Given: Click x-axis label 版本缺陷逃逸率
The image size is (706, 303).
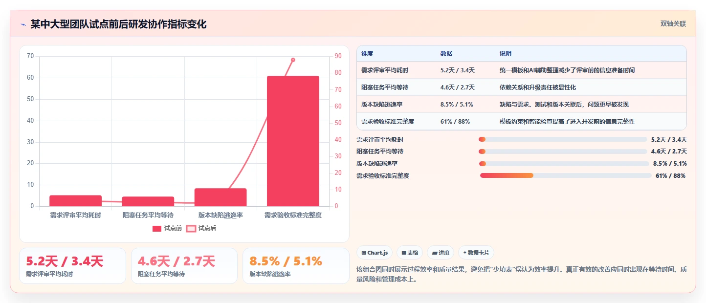Looking at the screenshot, I should (221, 215).
